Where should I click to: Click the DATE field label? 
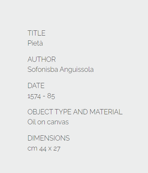click(x=36, y=86)
